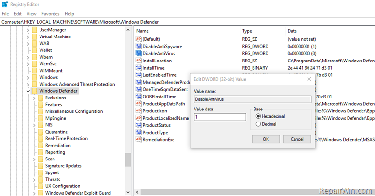Viewport: 375px width, 196px height.
Task: Expand the Threats subkey
Action: [34, 180]
